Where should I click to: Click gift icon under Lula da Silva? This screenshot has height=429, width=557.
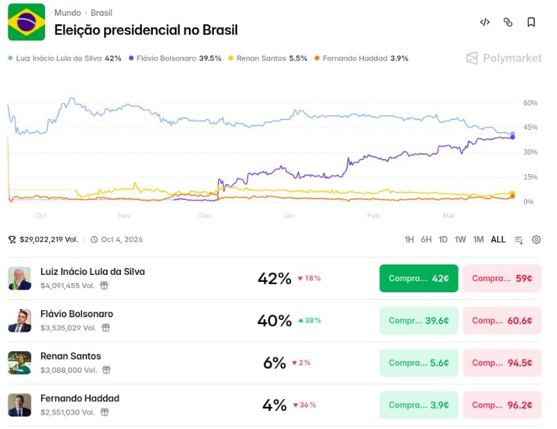pyautogui.click(x=104, y=285)
